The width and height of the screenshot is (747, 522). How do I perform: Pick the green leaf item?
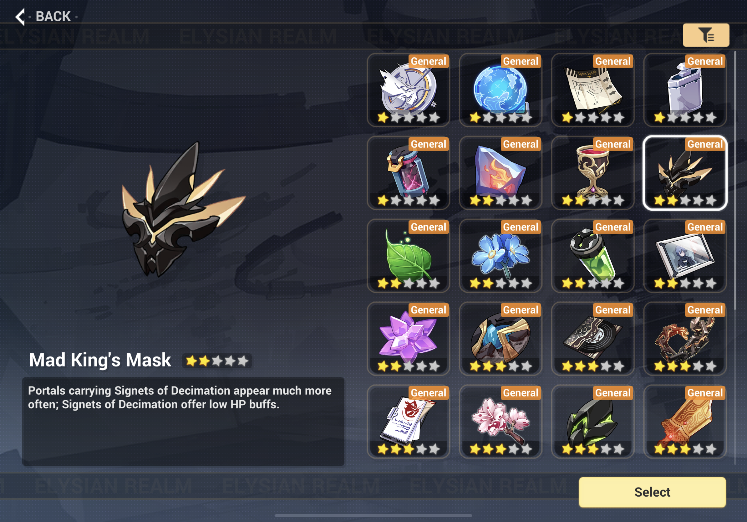tap(408, 256)
